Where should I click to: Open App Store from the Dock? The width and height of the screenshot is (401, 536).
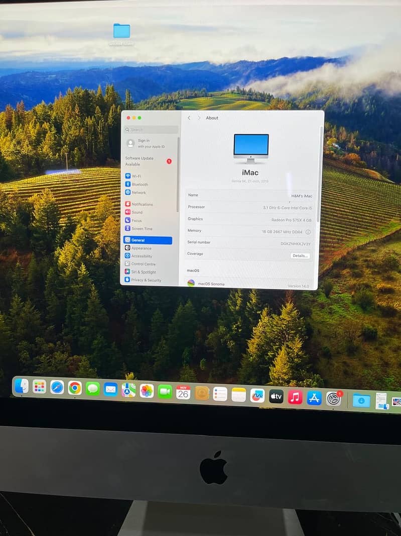click(x=314, y=398)
